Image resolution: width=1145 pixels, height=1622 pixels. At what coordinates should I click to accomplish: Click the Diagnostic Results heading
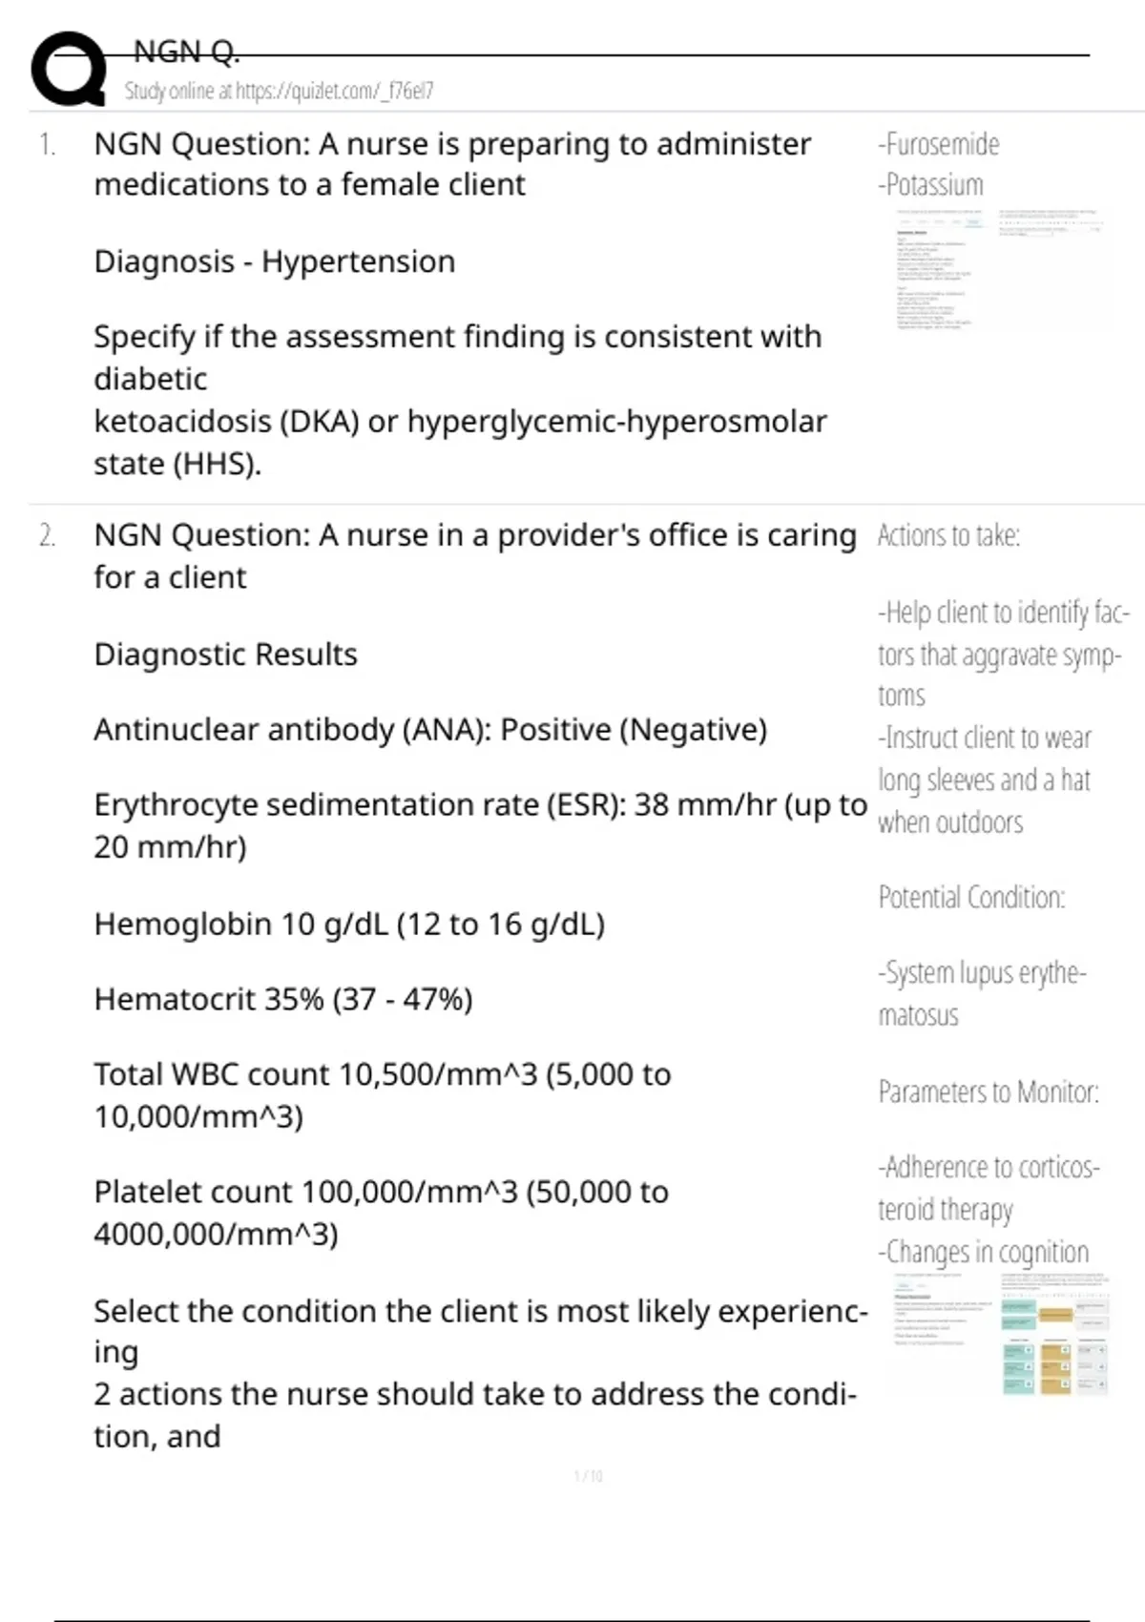click(x=225, y=655)
